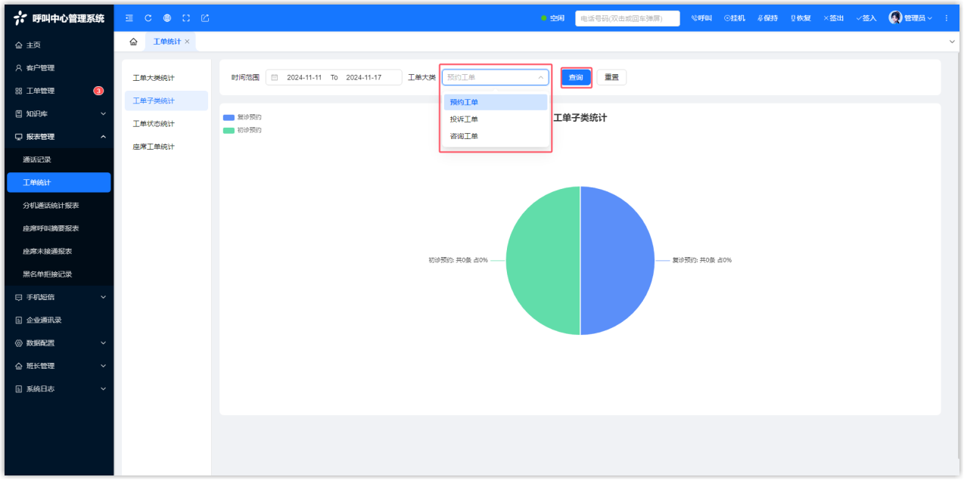Toggle 初诊预约 legend series
Viewport: 964px width, 480px height.
tap(242, 130)
